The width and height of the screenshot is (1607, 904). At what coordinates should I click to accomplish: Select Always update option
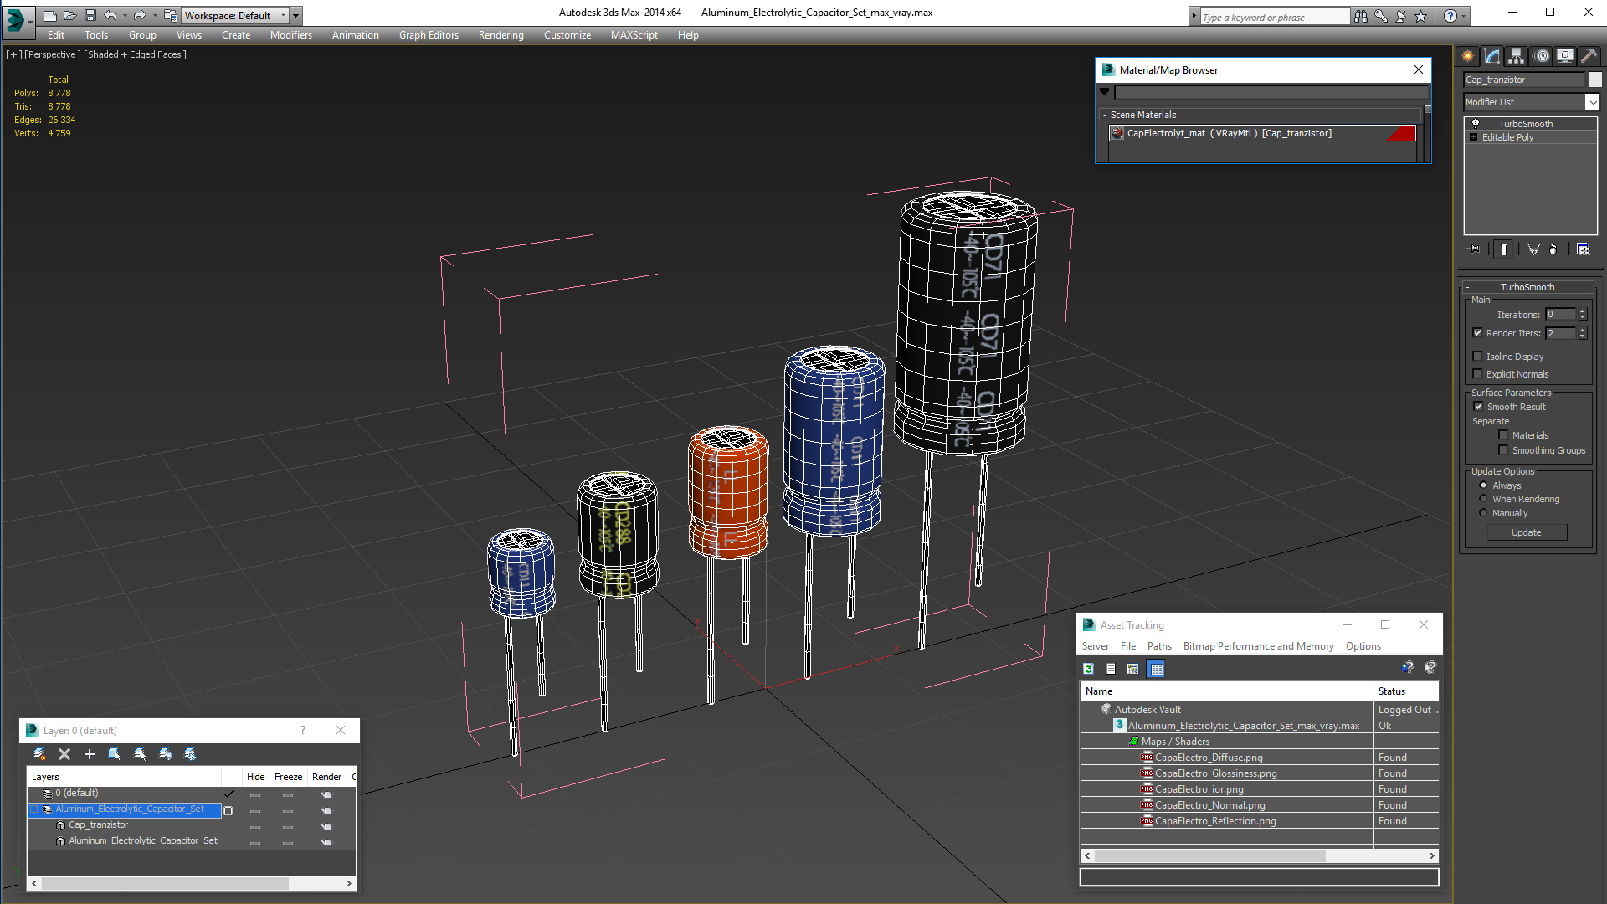tap(1484, 485)
